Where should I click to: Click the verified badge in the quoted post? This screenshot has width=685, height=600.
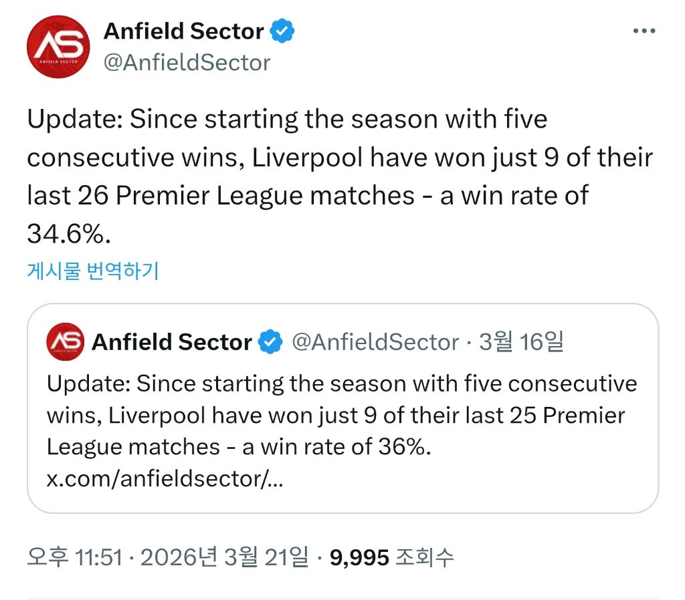tap(270, 342)
